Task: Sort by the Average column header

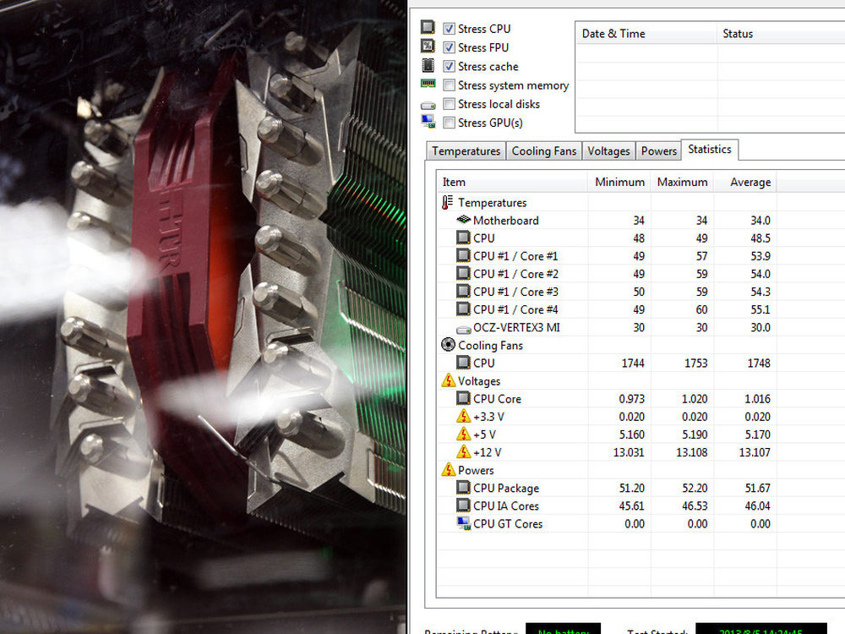Action: point(745,183)
